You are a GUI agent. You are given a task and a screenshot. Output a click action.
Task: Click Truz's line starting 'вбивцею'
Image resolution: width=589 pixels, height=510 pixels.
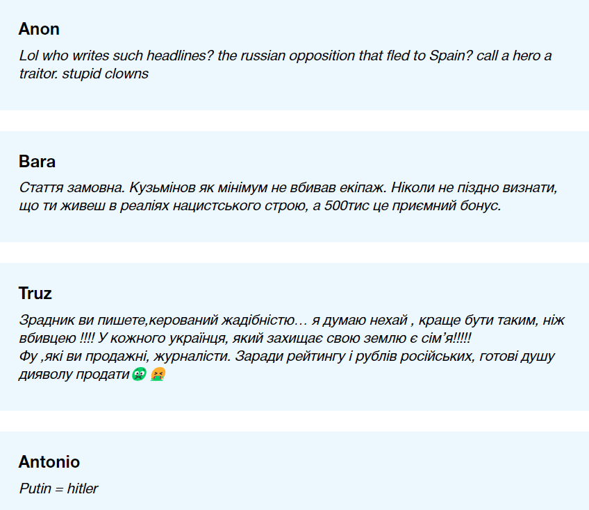[x=246, y=339]
